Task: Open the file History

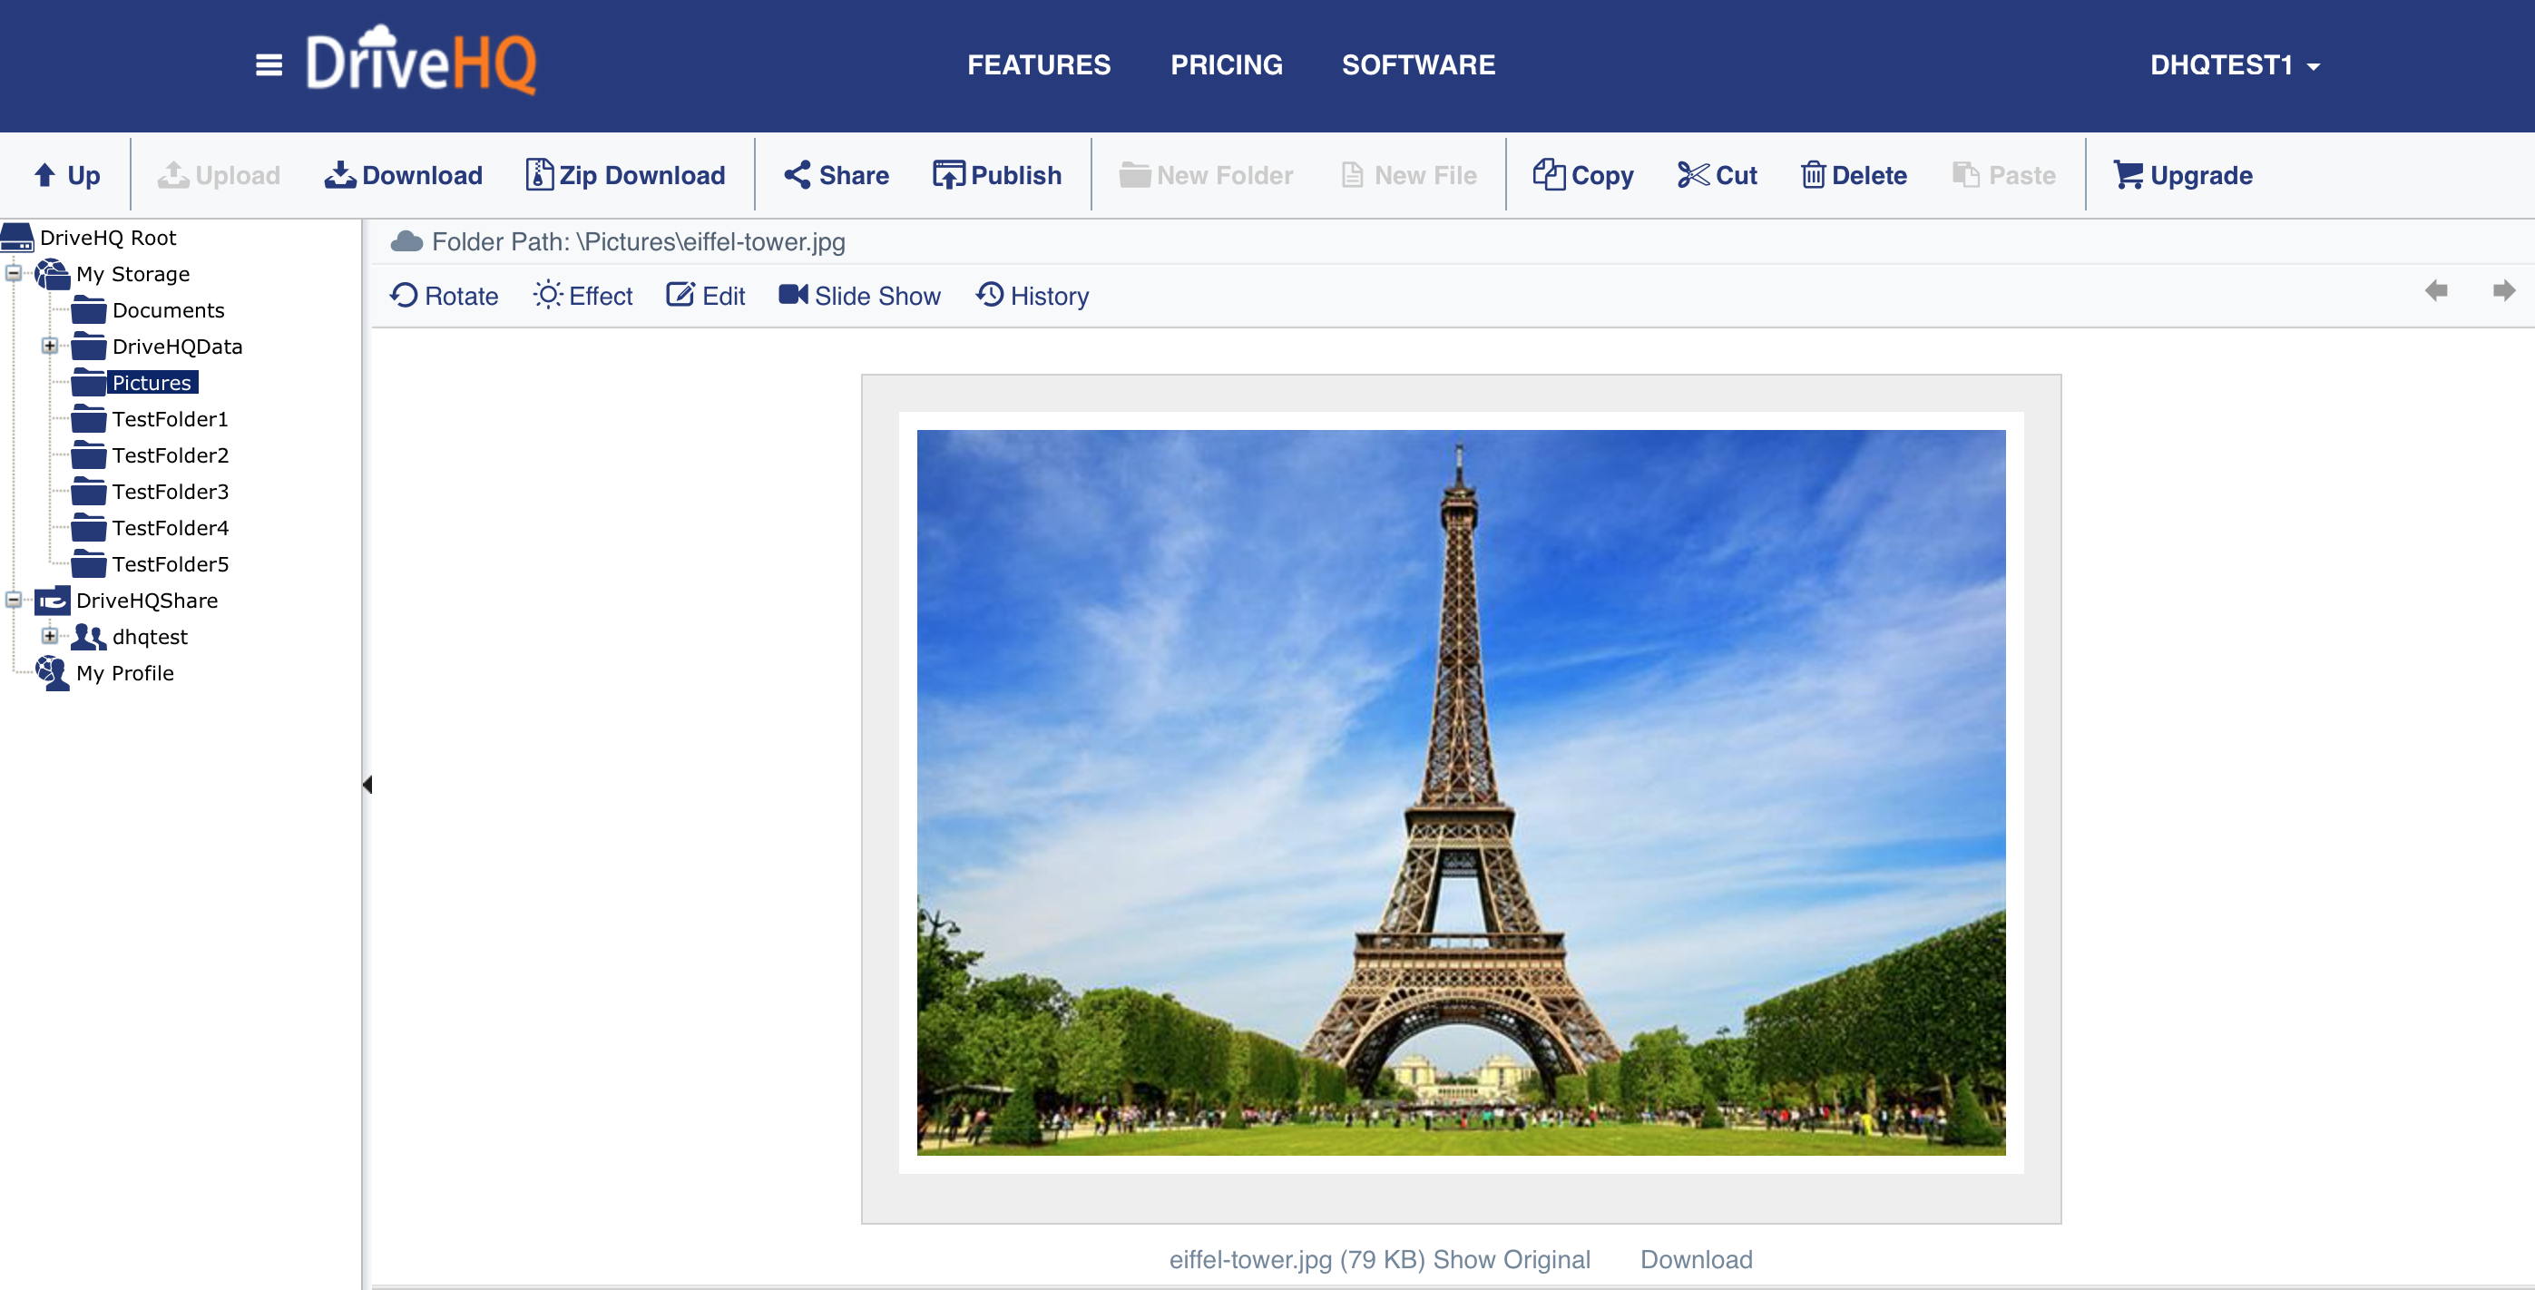Action: click(x=1032, y=295)
